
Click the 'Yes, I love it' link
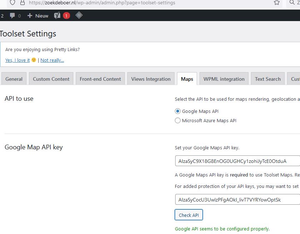click(x=18, y=60)
